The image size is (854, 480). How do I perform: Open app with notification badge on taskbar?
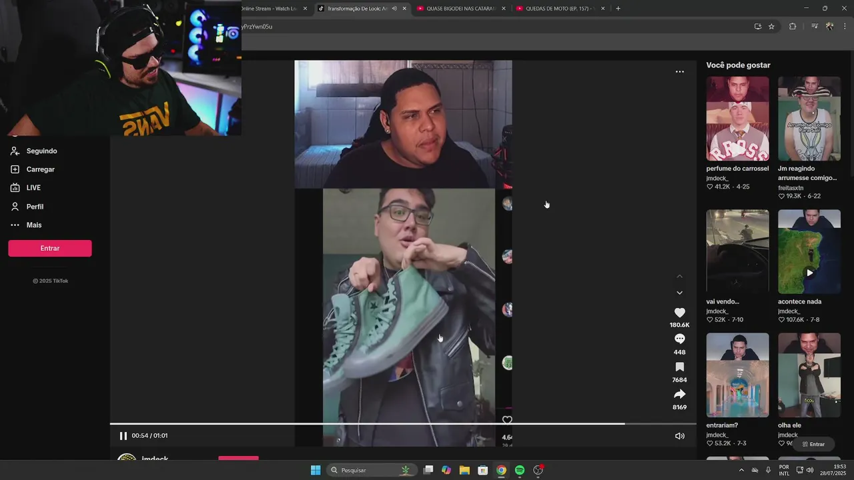tap(538, 470)
